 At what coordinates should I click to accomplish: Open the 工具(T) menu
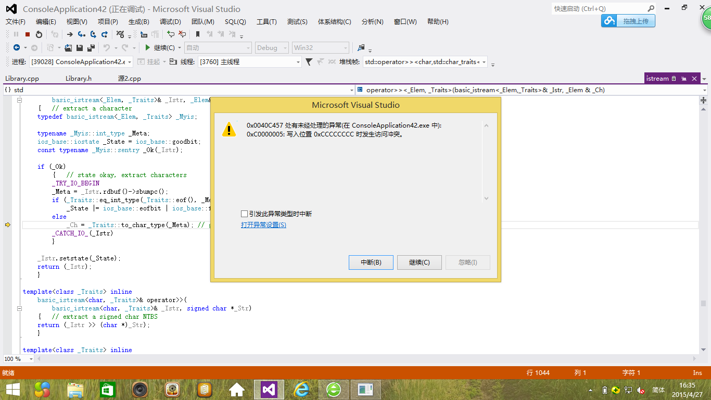(266, 22)
